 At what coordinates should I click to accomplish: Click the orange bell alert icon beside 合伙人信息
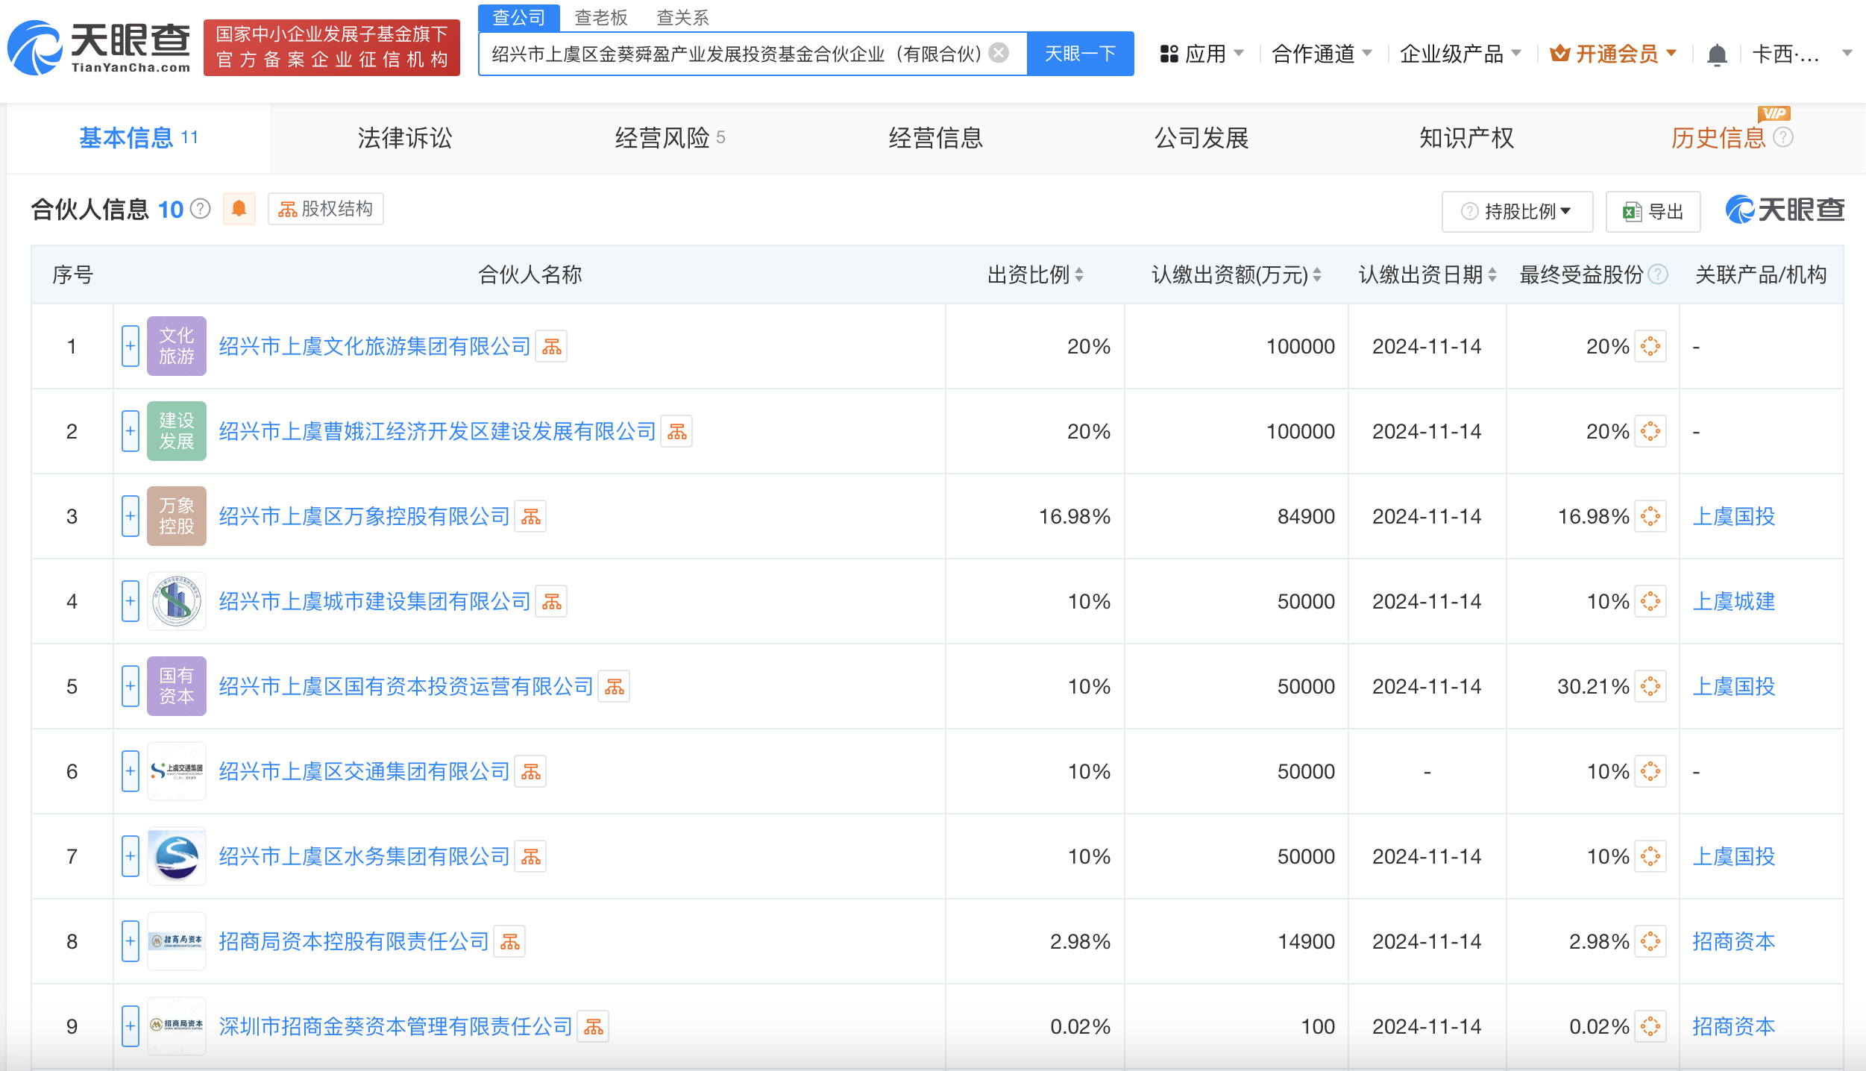239,209
